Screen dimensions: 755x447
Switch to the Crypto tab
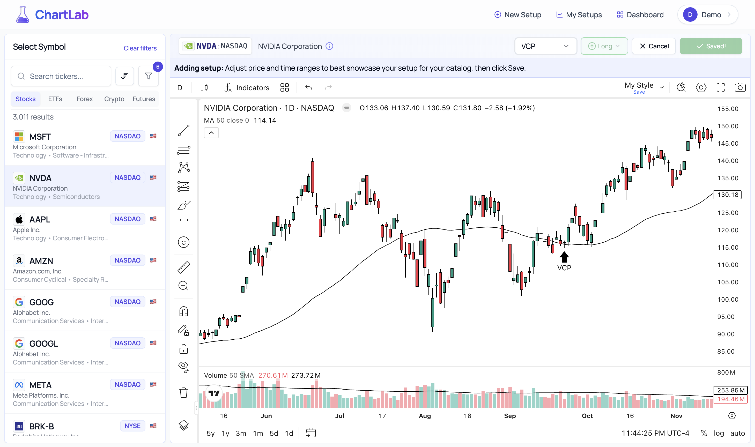[x=114, y=99]
